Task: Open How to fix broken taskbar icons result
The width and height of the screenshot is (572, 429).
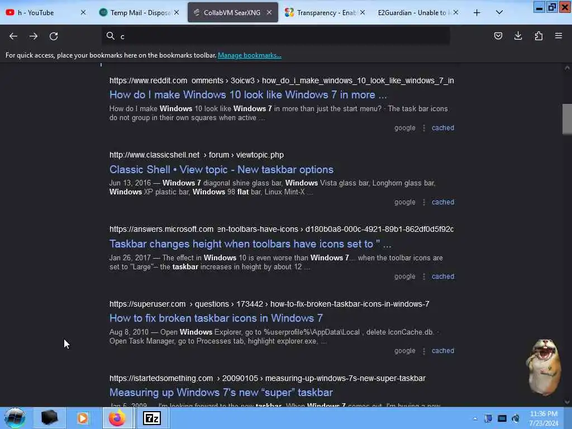Action: 216,318
